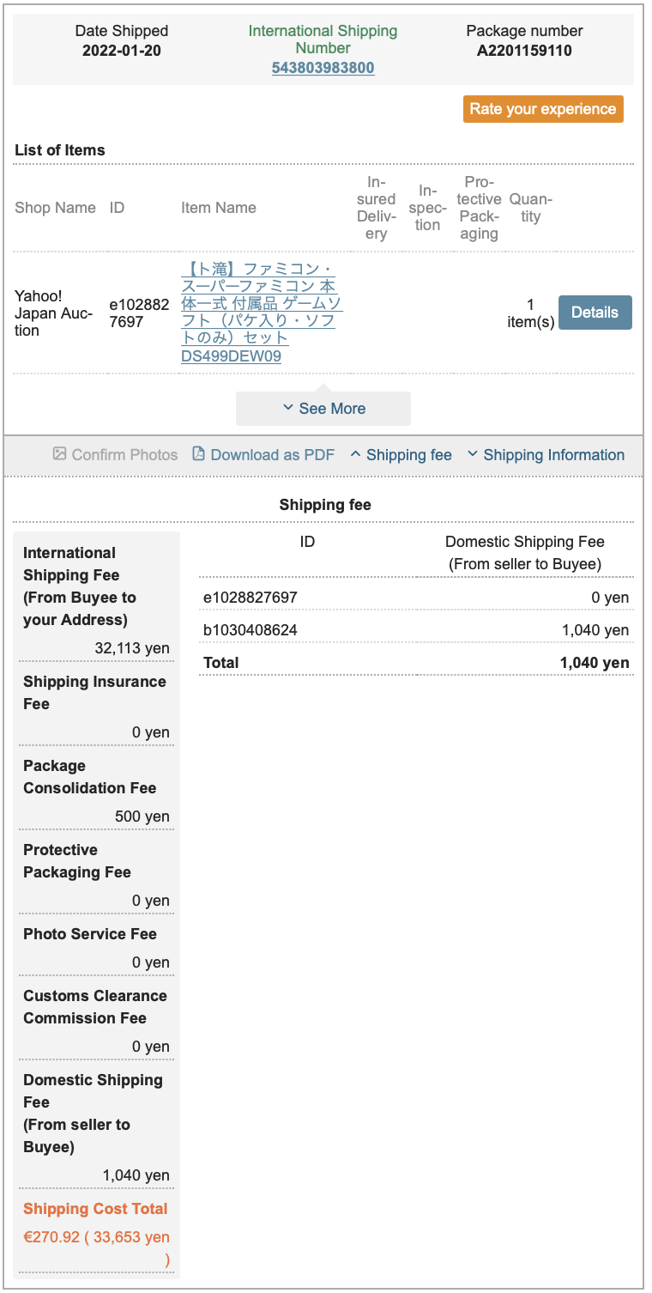Select the Confirm Photos option

pyautogui.click(x=115, y=455)
